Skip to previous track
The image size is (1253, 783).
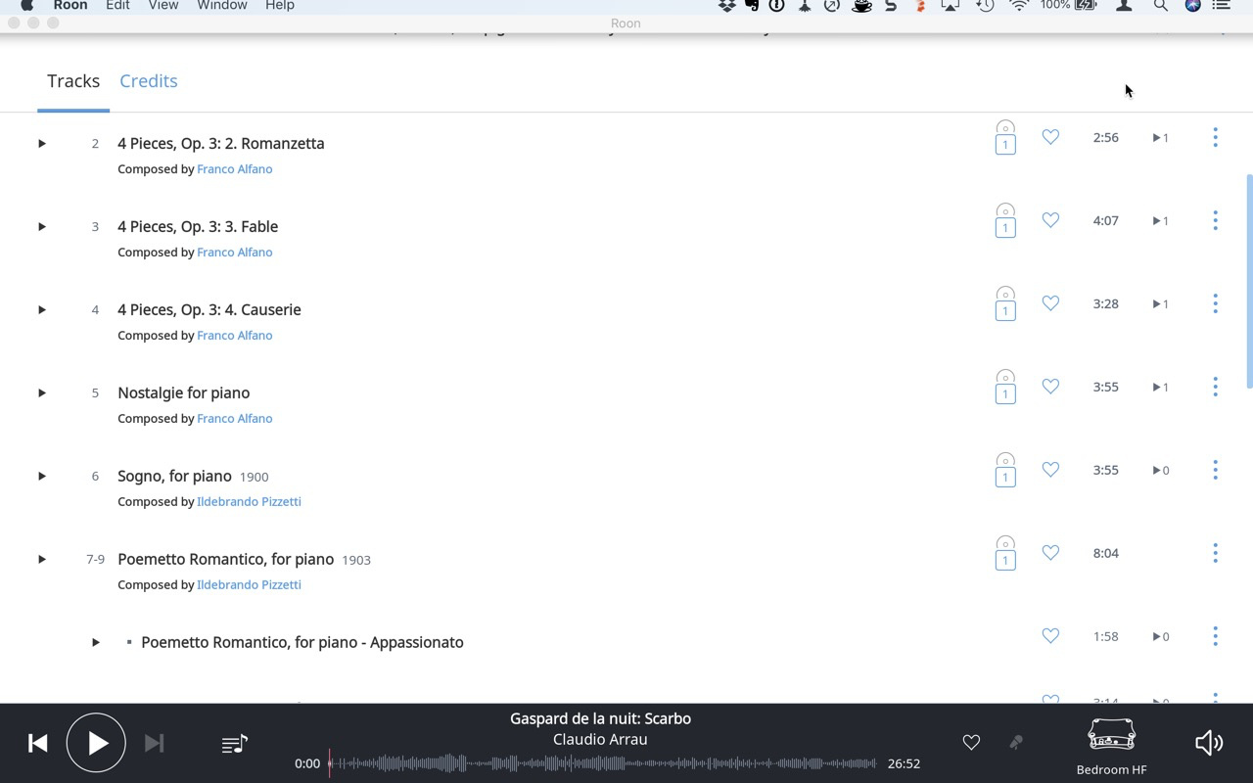[38, 744]
